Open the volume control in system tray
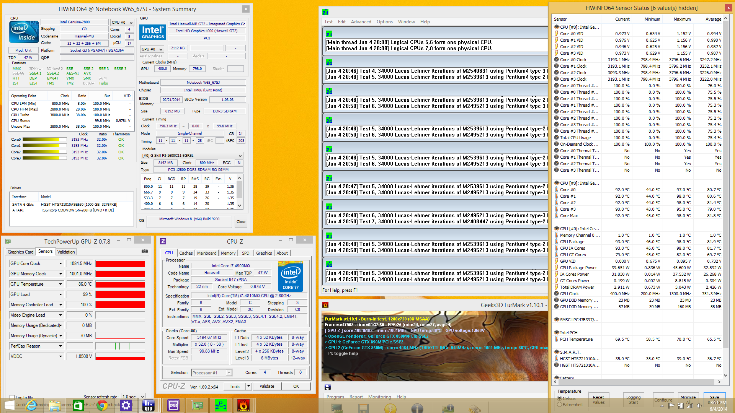Image resolution: width=735 pixels, height=413 pixels. 699,406
